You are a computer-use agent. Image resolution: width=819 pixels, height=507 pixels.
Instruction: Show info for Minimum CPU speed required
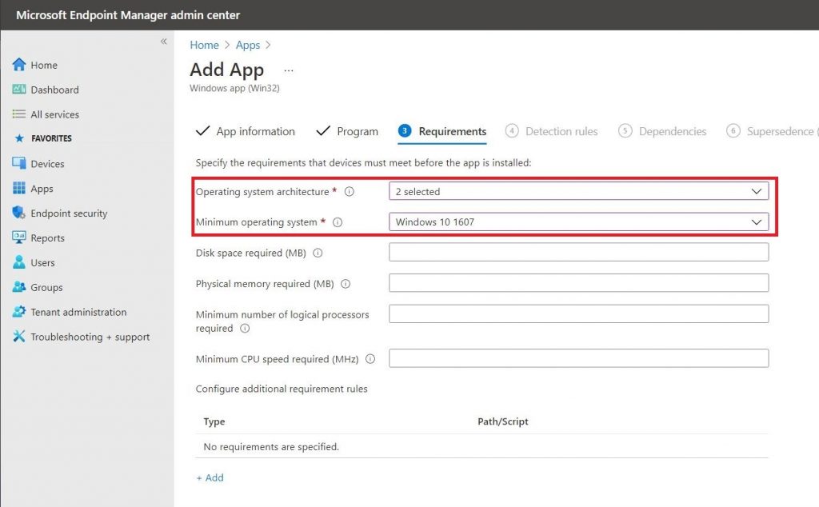click(x=370, y=359)
